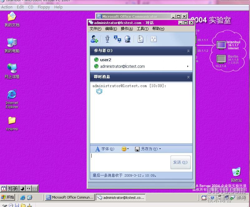Open the Virtual PC Help menu
Viewport: 250px width, 207px height.
[x=58, y=7]
